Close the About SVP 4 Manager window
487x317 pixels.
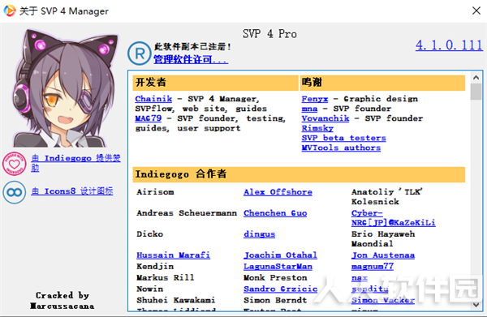coord(476,11)
